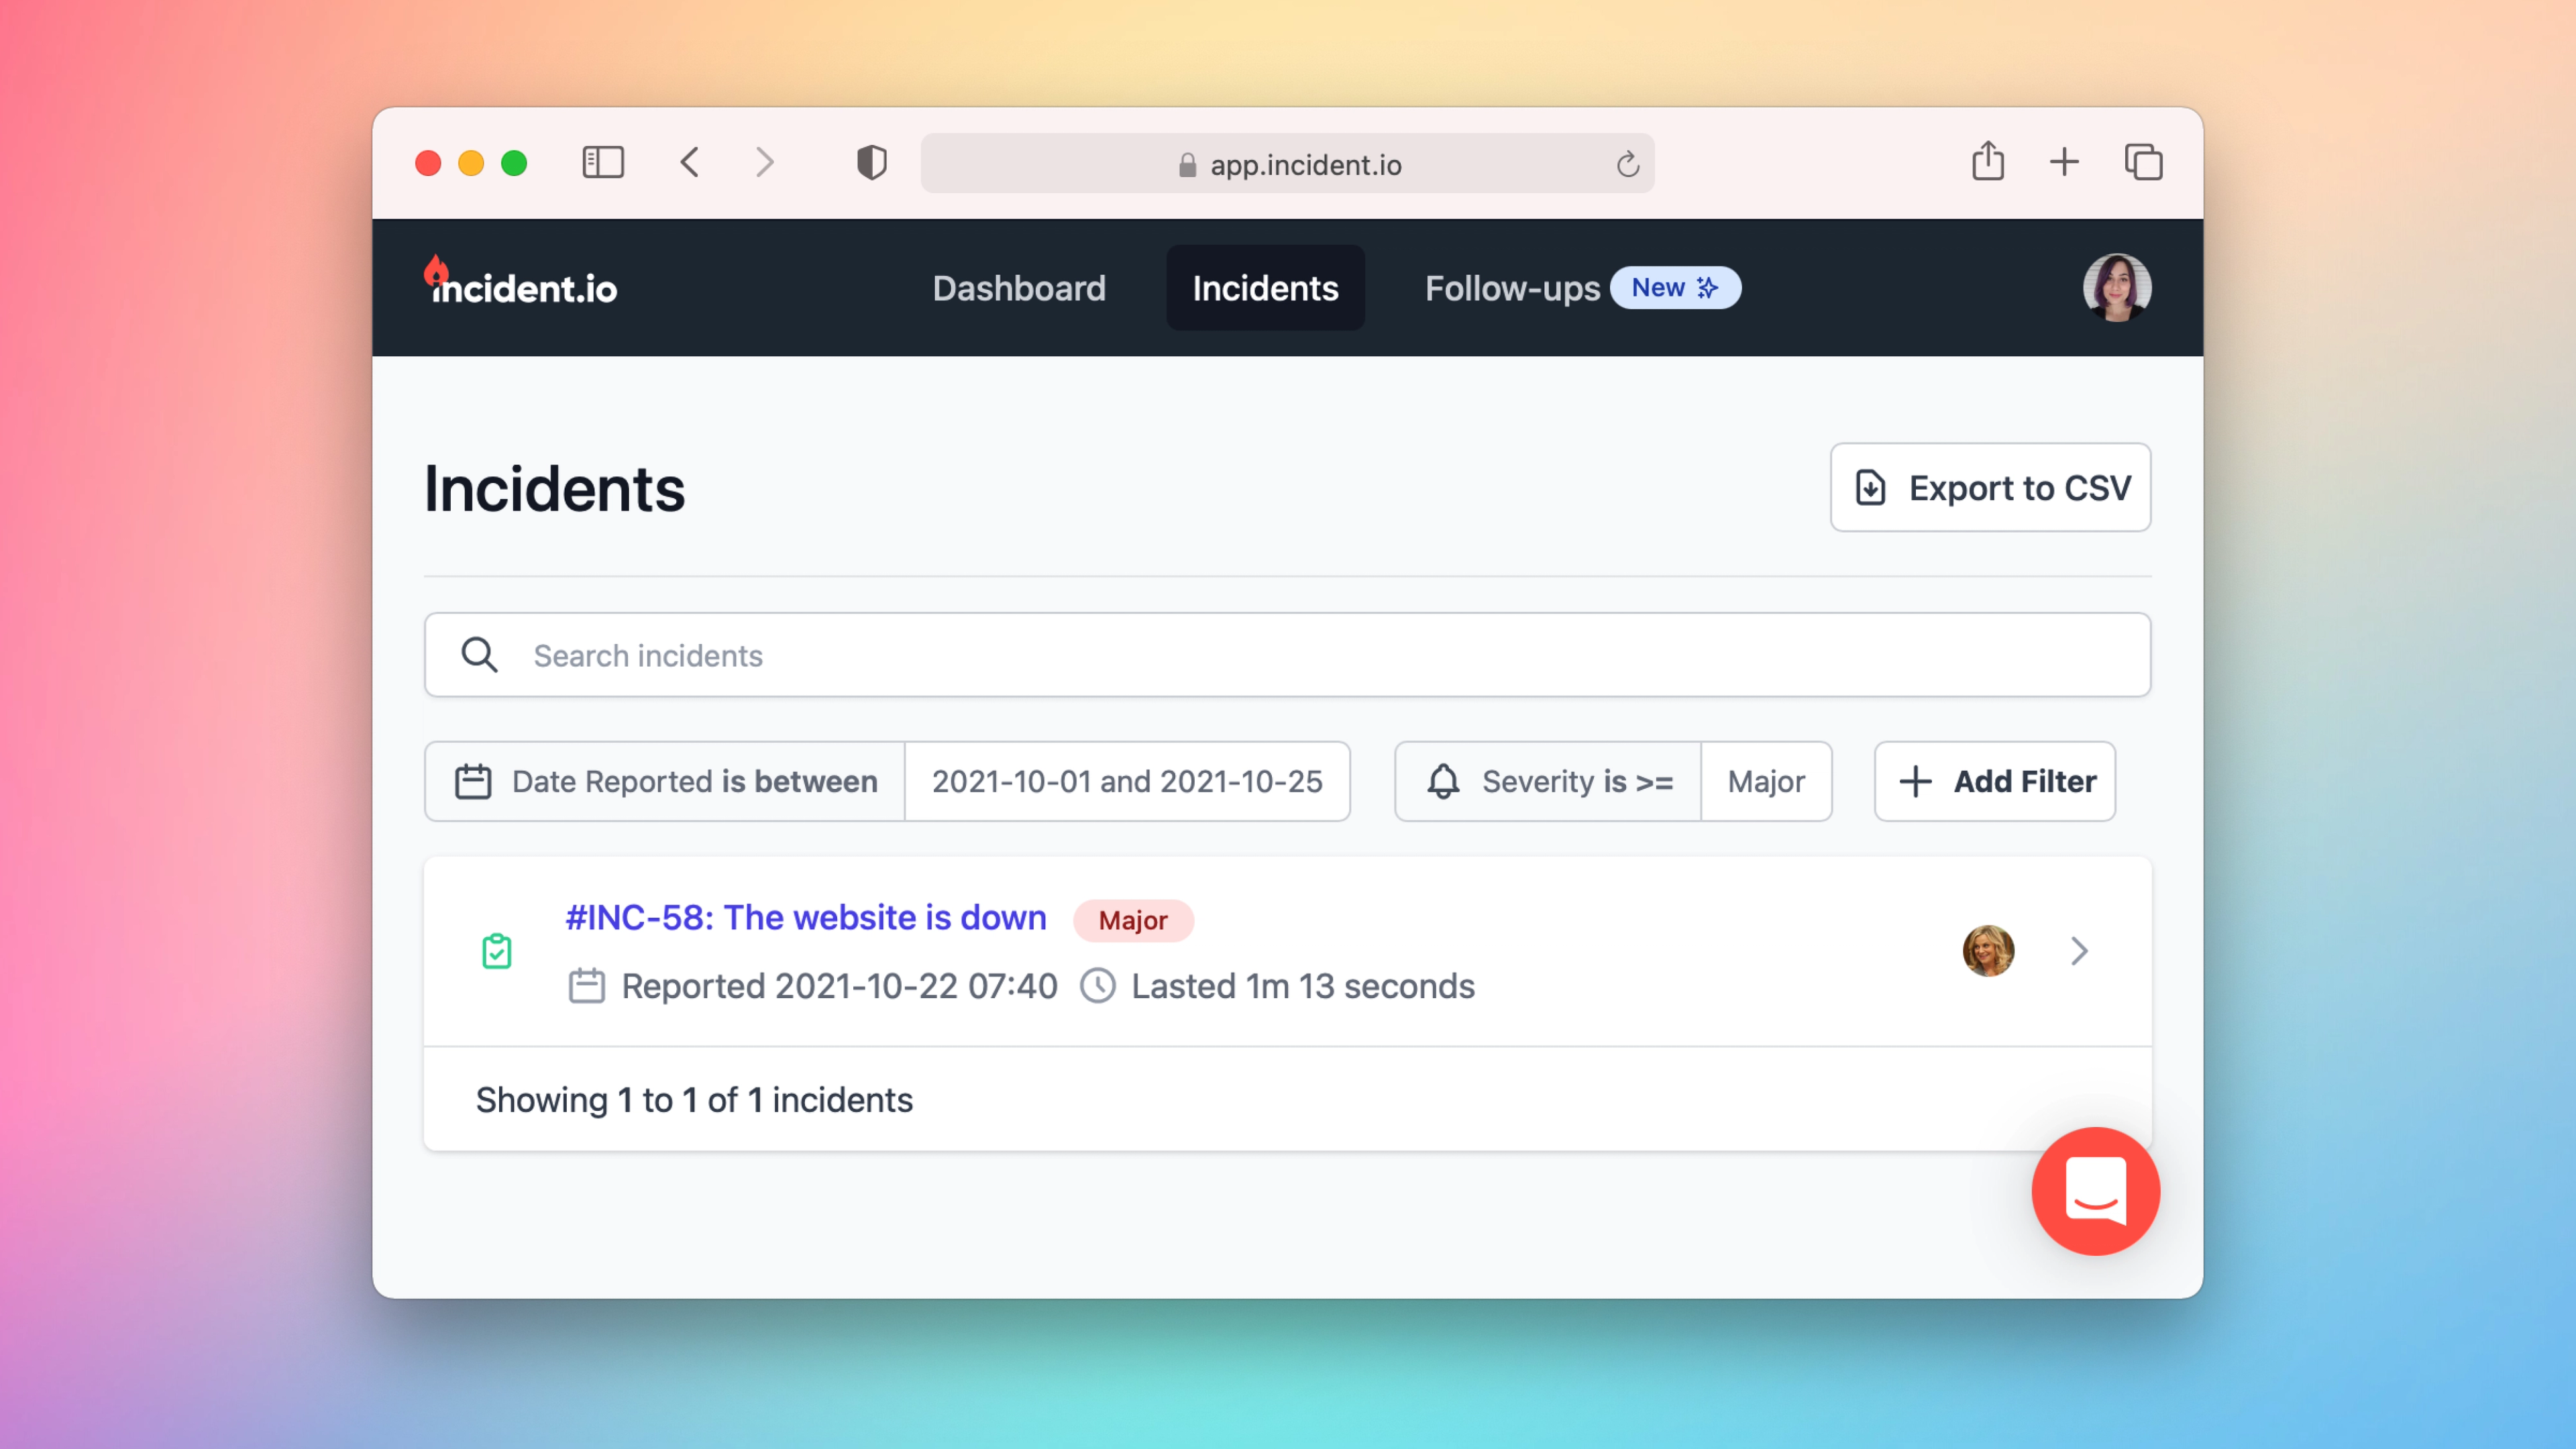Maximize the window with the green button
Image resolution: width=2576 pixels, height=1449 pixels.
[514, 163]
